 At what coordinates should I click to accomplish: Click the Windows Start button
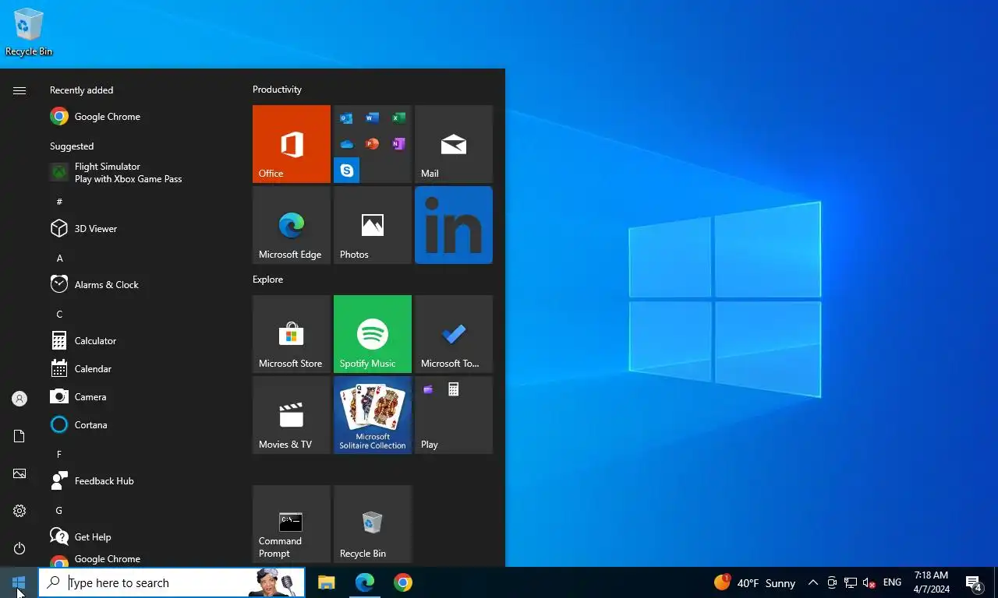click(19, 582)
